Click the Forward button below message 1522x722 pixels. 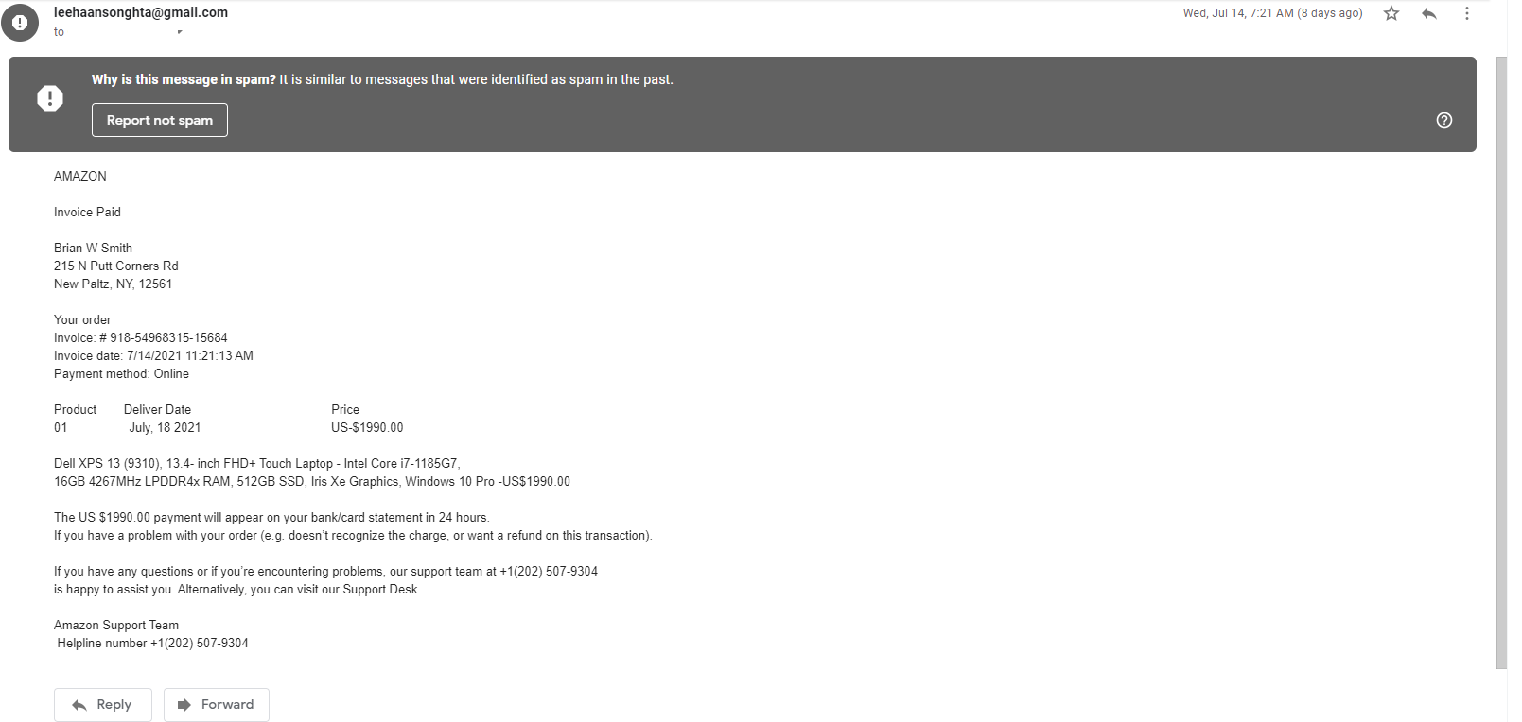tap(217, 705)
